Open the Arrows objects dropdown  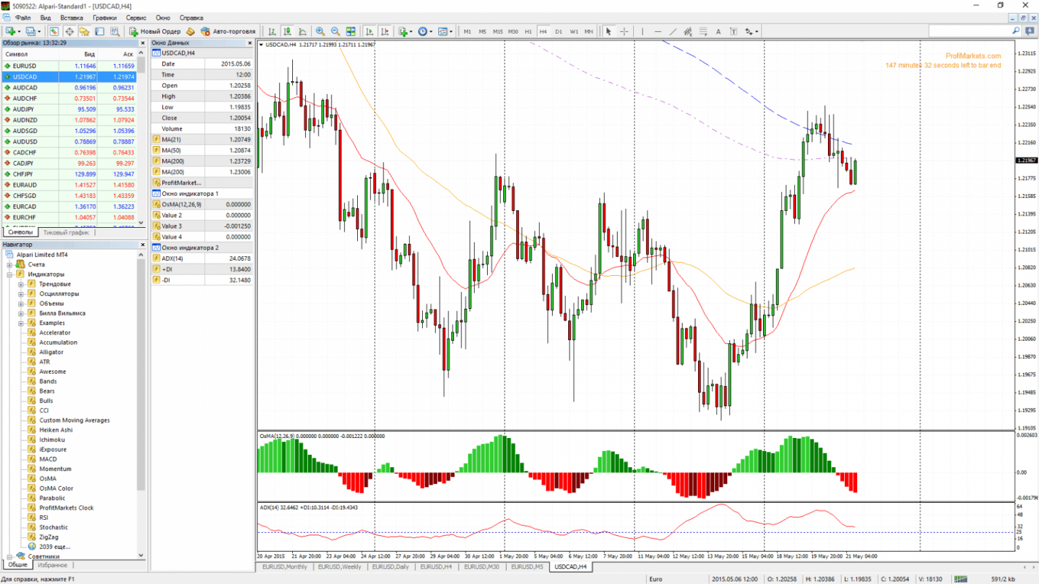coord(752,31)
